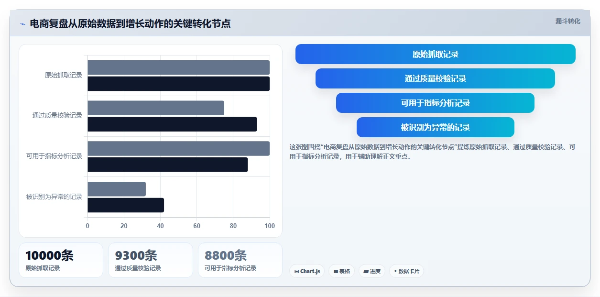
Task: Click the dark bar for 被识别为异常的记录
Action: [126, 205]
